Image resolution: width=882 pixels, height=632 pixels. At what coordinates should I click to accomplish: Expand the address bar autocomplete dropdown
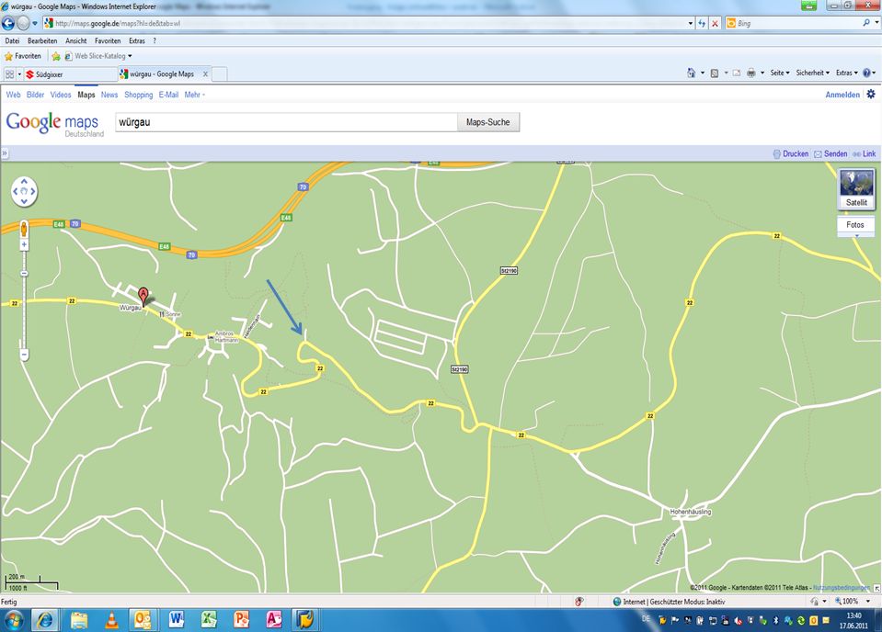(x=690, y=23)
